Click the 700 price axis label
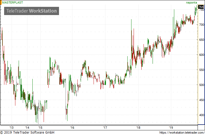This screenshot has height=135, width=205. click(202, 25)
